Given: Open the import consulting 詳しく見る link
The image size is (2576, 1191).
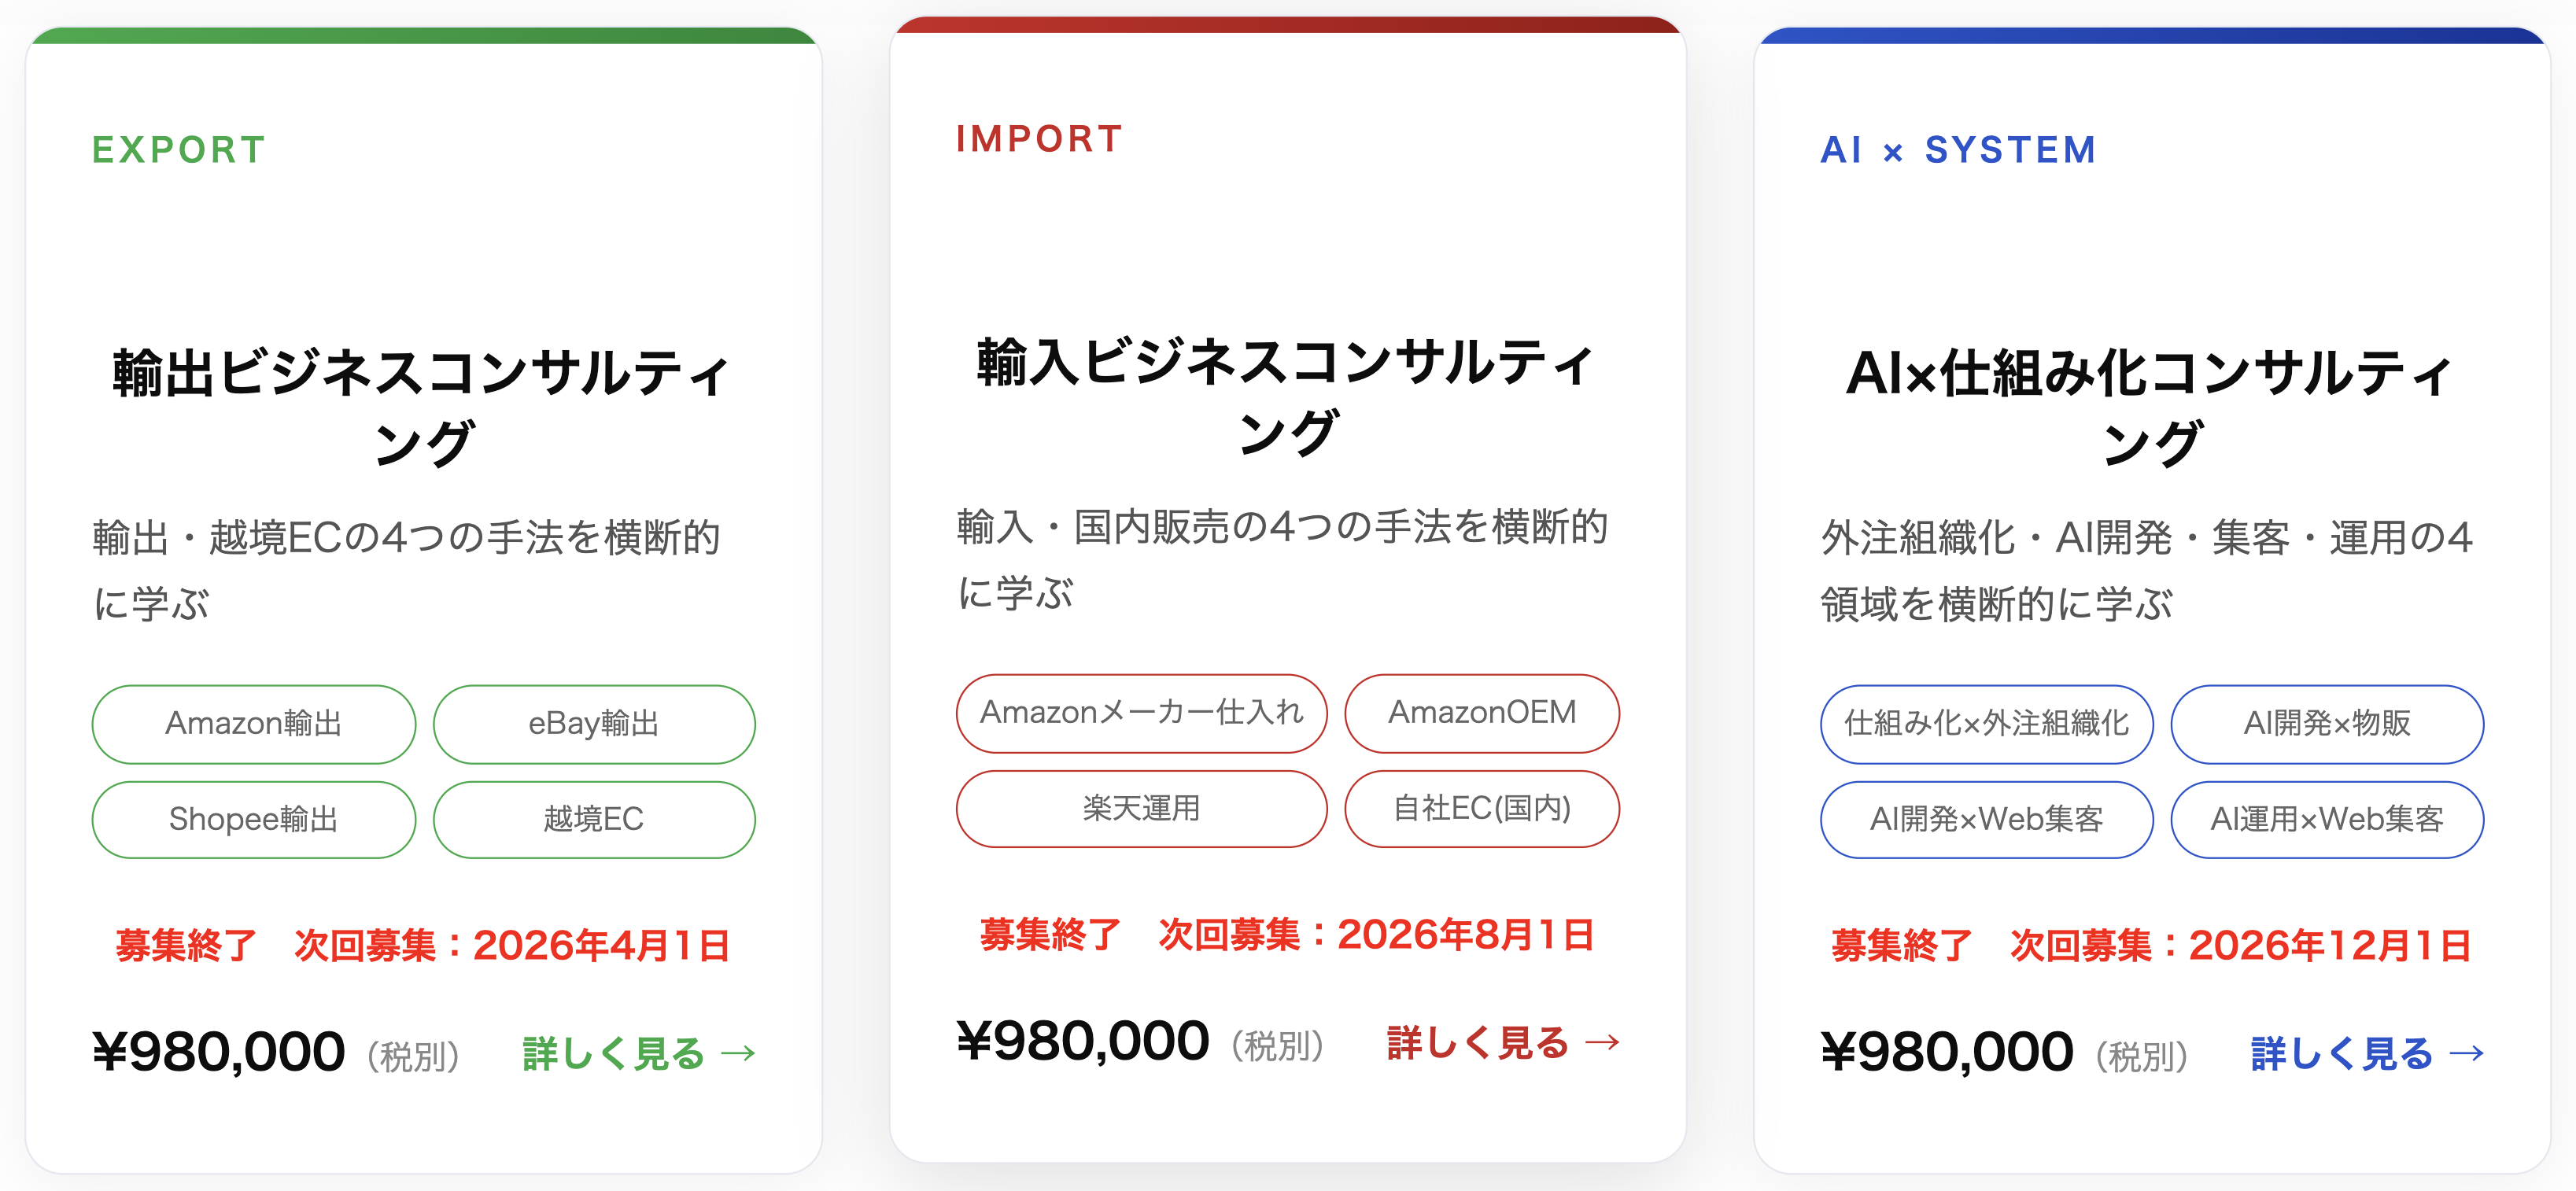Looking at the screenshot, I should (x=1502, y=1043).
